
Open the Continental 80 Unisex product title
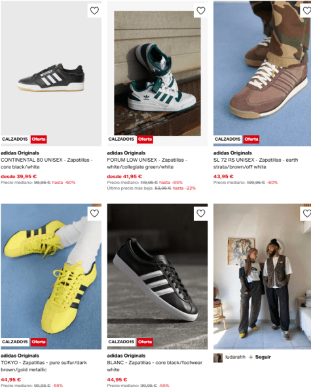[46, 163]
